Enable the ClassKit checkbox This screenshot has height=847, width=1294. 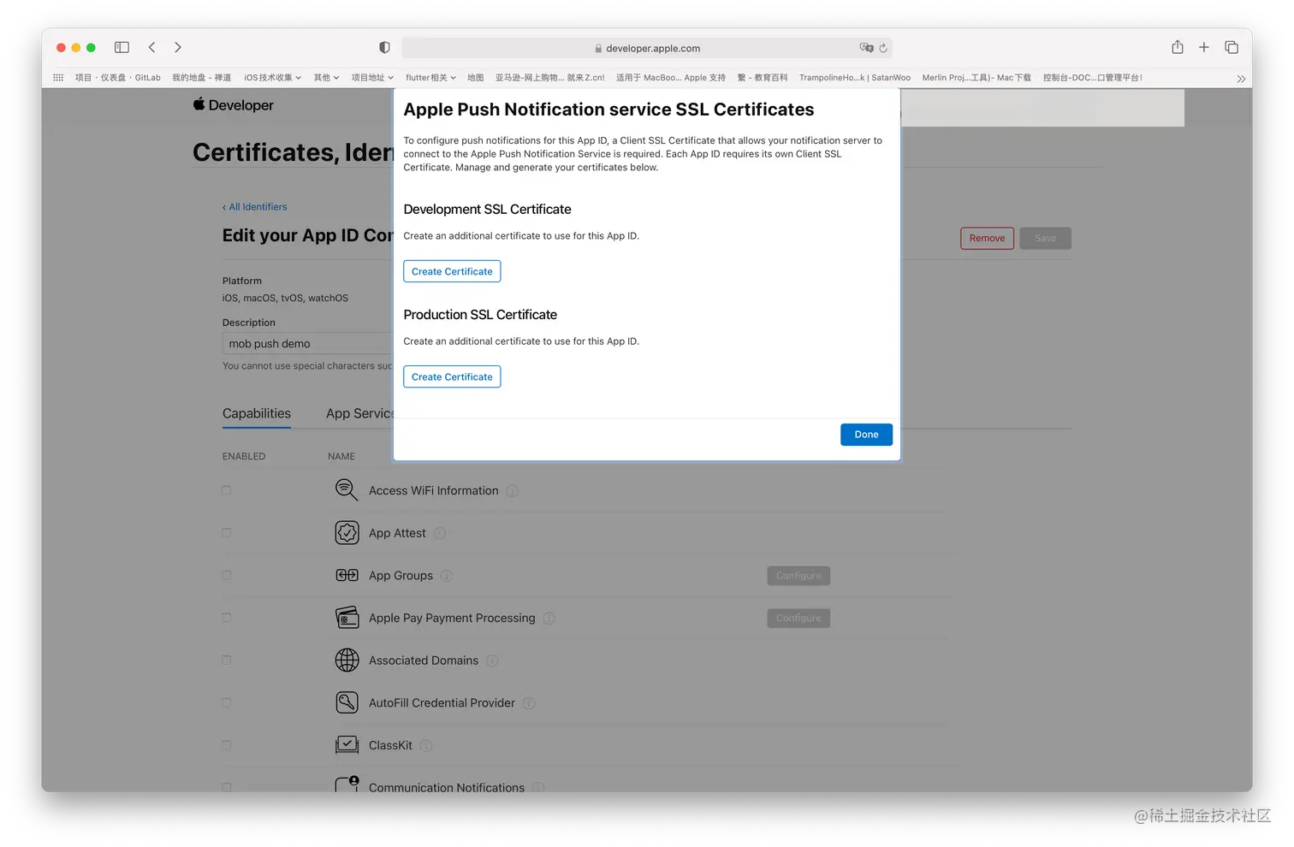227,745
